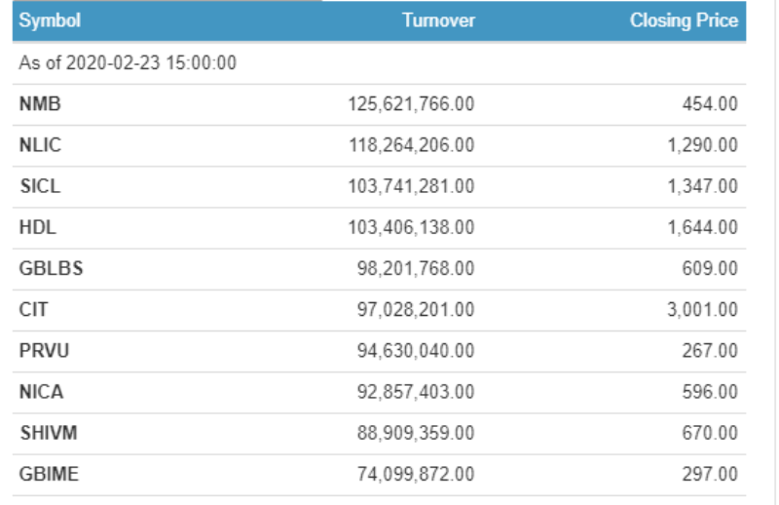Click the Closing Price column header
The image size is (779, 505).
685,20
